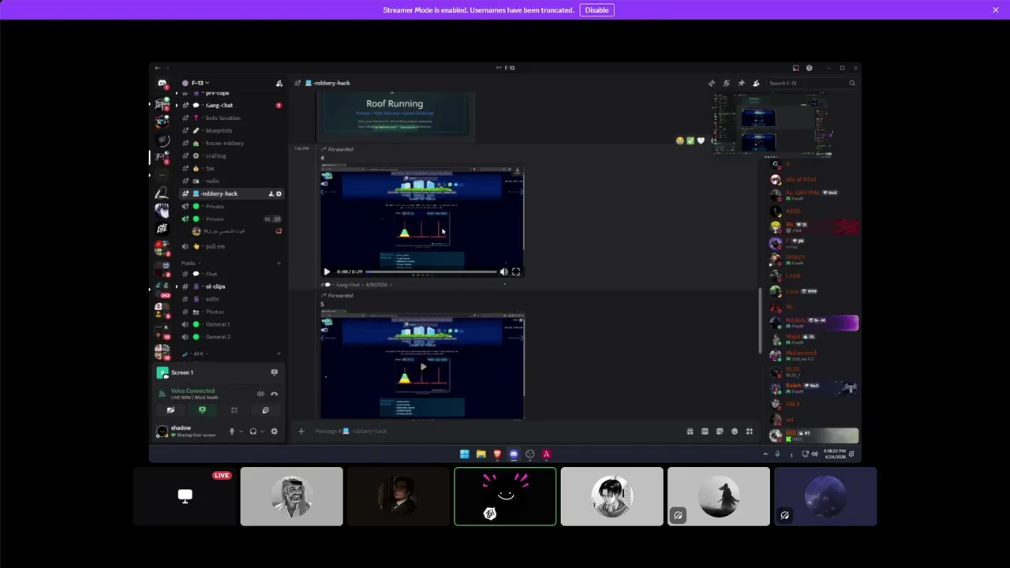The image size is (1010, 568).
Task: Play the forwarded video numbered 4
Action: 327,271
